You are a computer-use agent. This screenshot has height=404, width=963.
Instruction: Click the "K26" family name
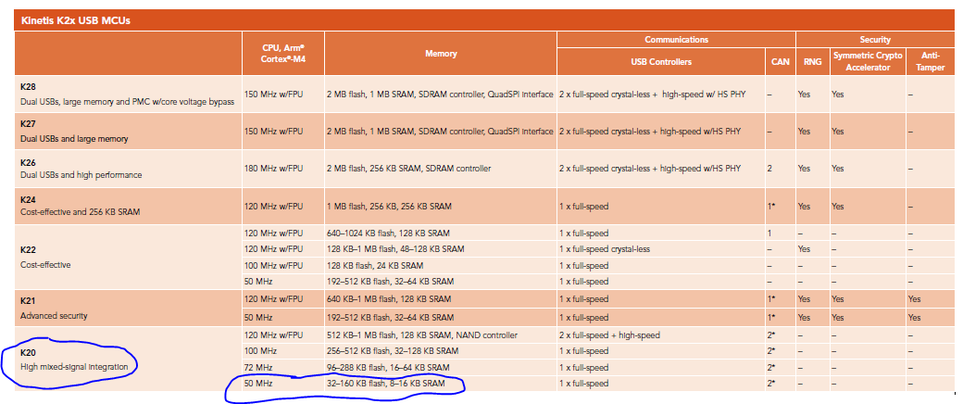pos(29,163)
